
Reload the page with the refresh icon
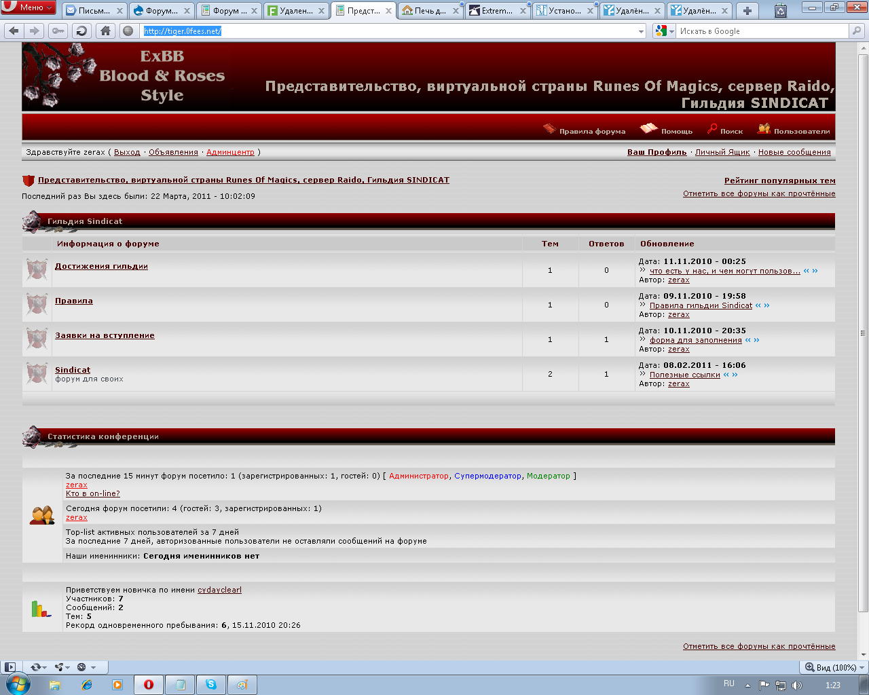click(81, 31)
